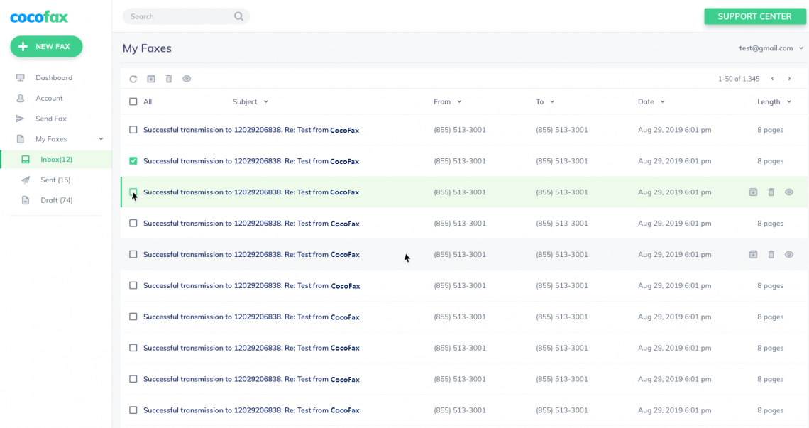This screenshot has height=428, width=809.
Task: Click the eye icon in the top toolbar
Action: coord(187,79)
